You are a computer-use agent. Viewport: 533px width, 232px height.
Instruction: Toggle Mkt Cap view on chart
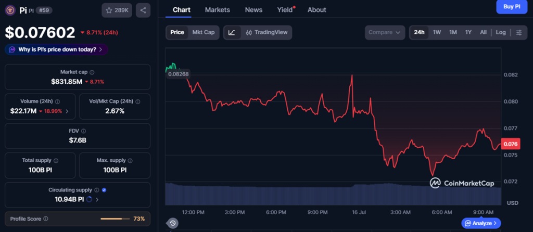(204, 33)
